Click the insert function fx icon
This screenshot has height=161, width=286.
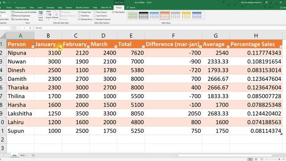coord(30,28)
